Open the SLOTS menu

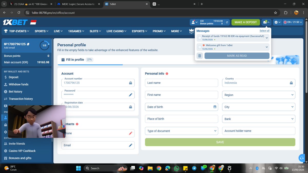[x=95, y=31]
